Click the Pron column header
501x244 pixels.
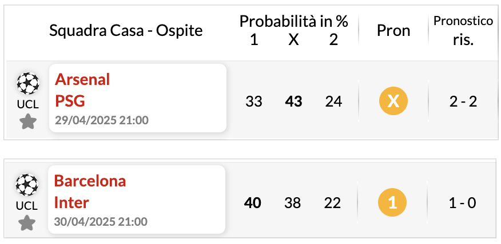tap(393, 31)
